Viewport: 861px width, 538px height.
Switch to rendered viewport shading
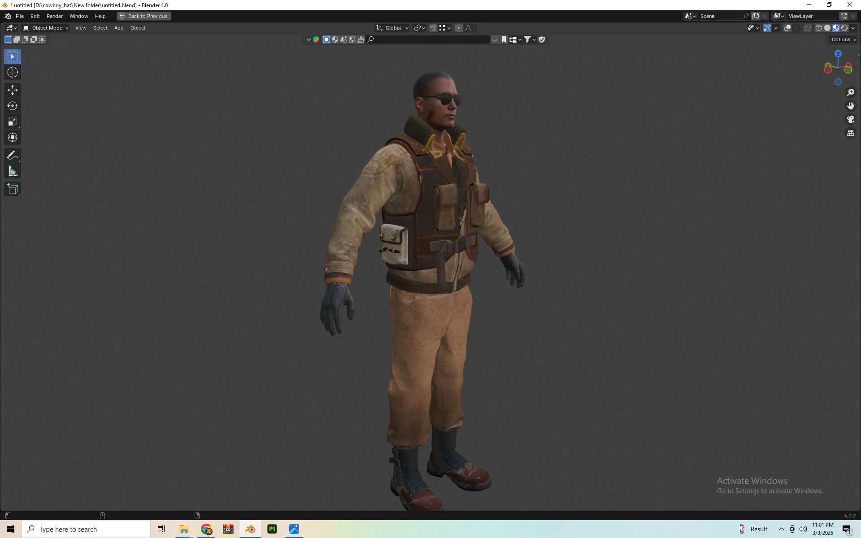[844, 28]
